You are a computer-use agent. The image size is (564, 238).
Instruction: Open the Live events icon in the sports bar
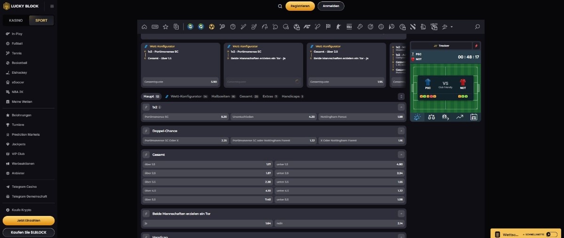(155, 27)
